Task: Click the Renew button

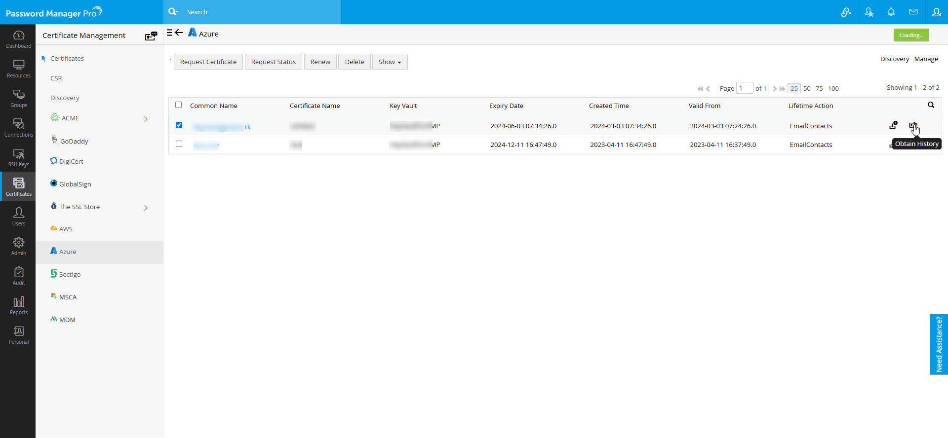Action: 320,62
